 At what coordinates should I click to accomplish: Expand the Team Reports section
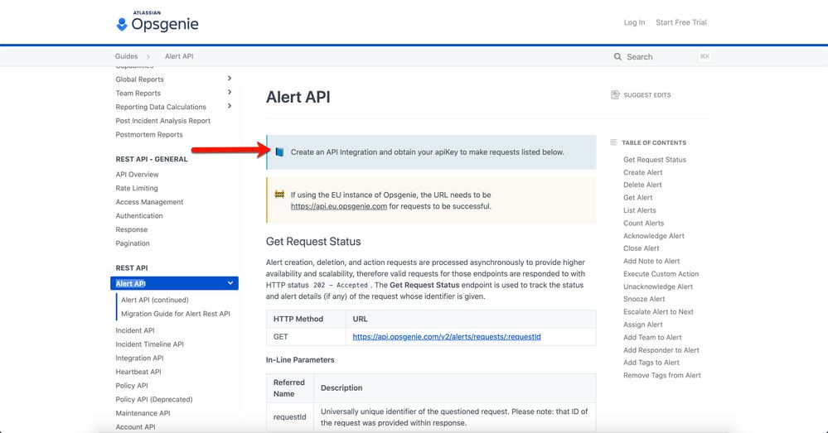coord(230,92)
